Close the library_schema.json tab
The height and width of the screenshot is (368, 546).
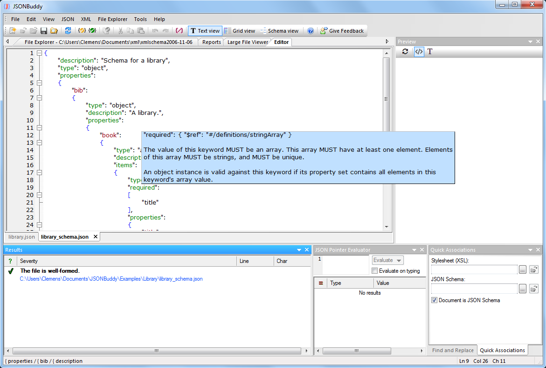pos(96,237)
